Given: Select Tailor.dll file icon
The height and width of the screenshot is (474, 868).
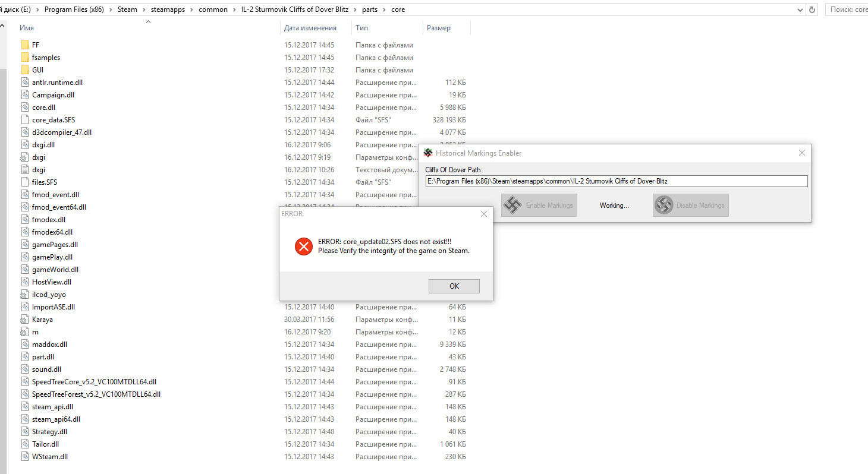Looking at the screenshot, I should 24,444.
